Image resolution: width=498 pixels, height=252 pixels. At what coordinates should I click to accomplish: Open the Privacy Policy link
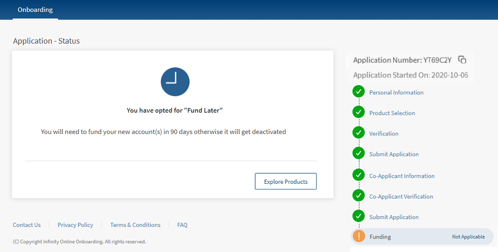75,225
